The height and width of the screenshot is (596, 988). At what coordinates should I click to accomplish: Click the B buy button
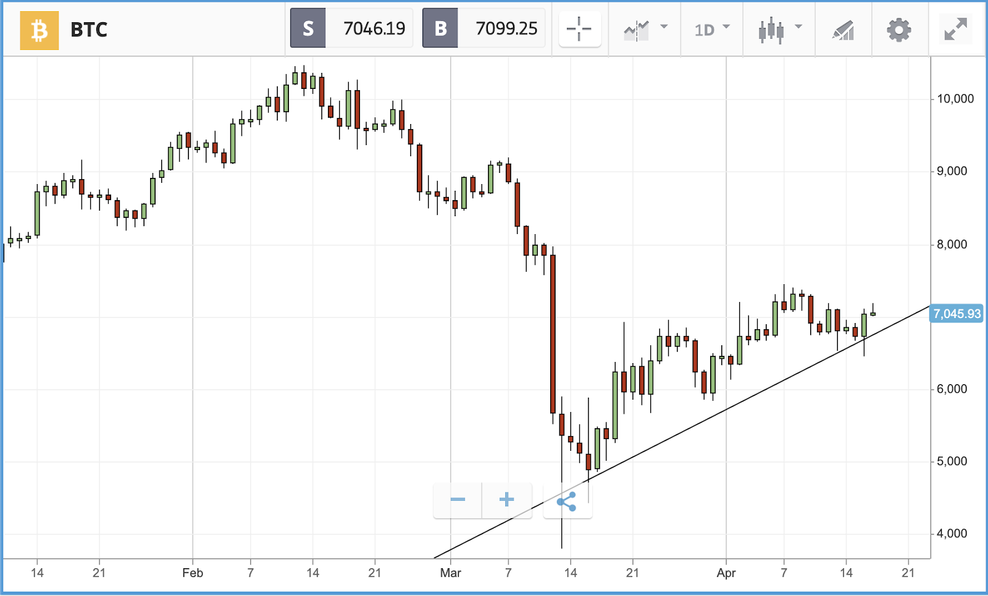[440, 28]
